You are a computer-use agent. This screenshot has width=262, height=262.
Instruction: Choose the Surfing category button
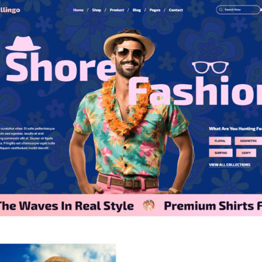click(221, 153)
